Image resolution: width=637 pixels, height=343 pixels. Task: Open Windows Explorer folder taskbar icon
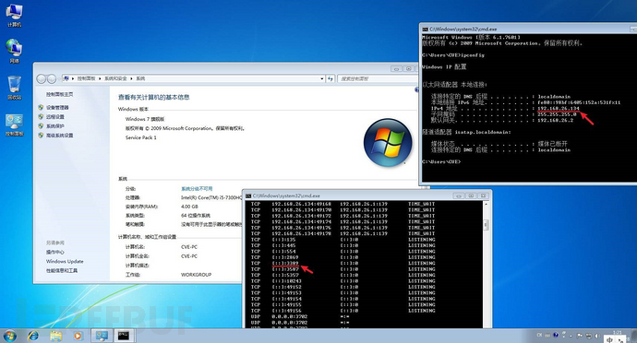pyautogui.click(x=55, y=336)
